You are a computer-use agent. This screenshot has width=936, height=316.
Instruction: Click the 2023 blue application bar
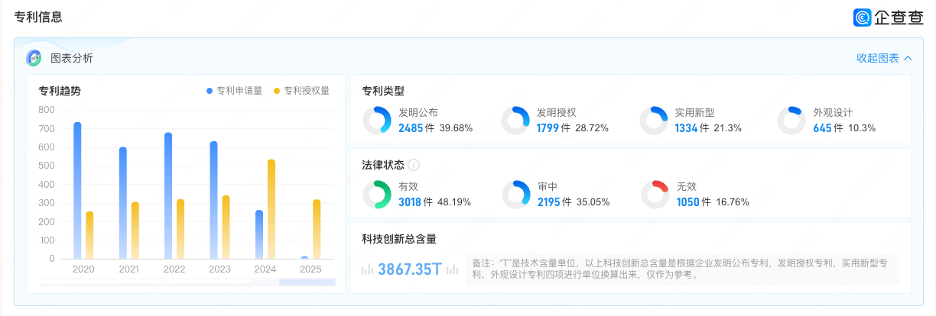coord(213,200)
